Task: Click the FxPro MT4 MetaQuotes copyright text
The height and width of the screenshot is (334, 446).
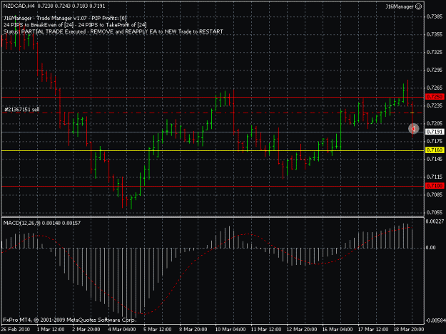Action: point(70,320)
